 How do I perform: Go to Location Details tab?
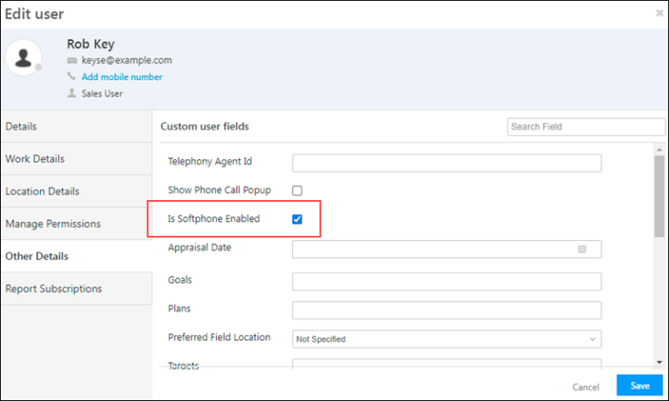[x=76, y=191]
